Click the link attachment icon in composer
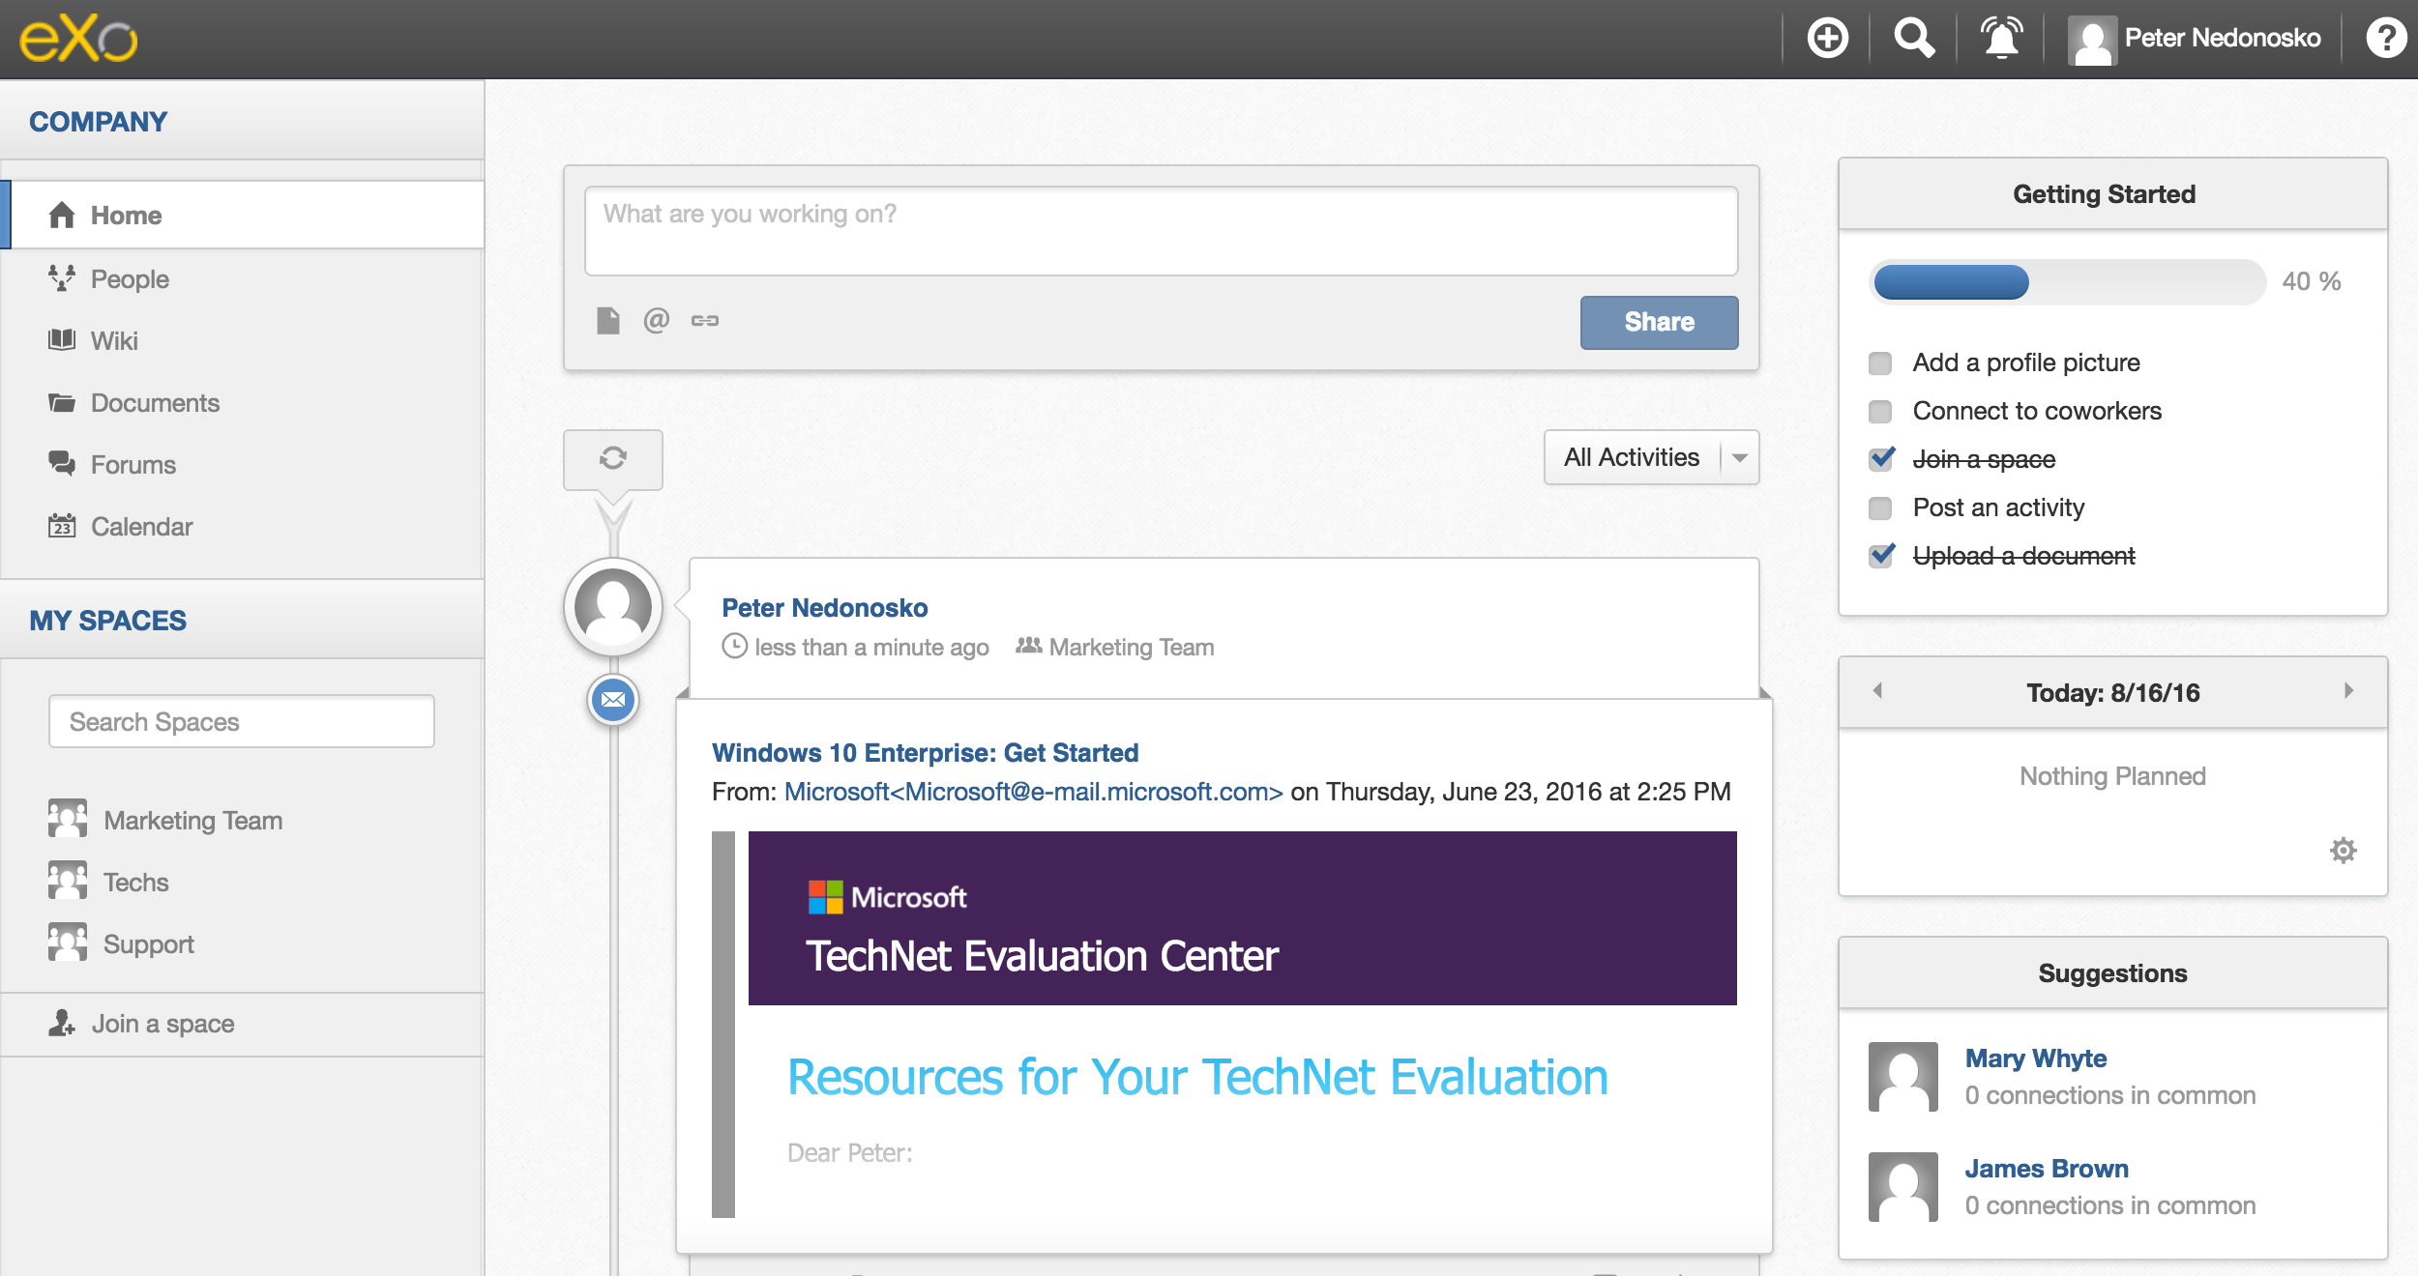Screen dimensions: 2418x1276 point(705,320)
